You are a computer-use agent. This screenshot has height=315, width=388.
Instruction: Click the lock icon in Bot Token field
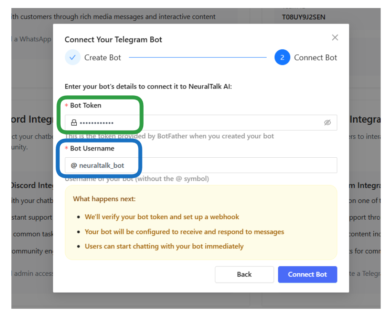point(74,123)
